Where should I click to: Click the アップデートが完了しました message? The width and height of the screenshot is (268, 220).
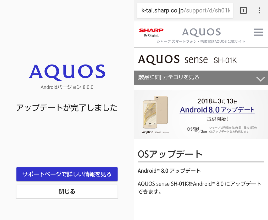click(67, 108)
